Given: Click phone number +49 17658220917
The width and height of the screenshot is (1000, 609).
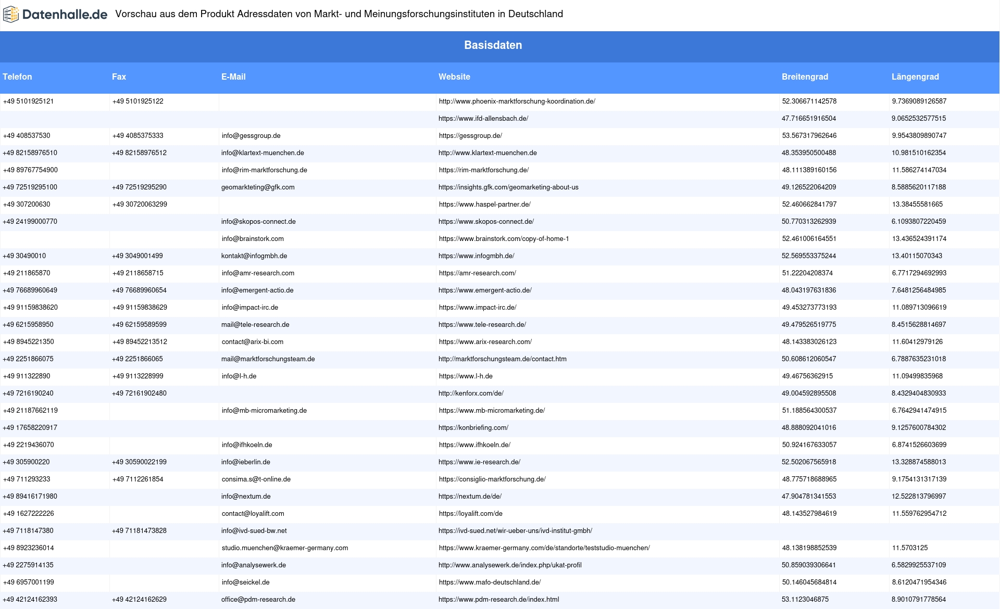Looking at the screenshot, I should [30, 428].
